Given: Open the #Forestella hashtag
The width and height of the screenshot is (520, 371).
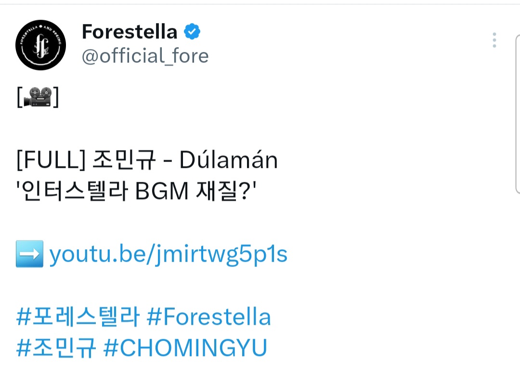Looking at the screenshot, I should (208, 317).
